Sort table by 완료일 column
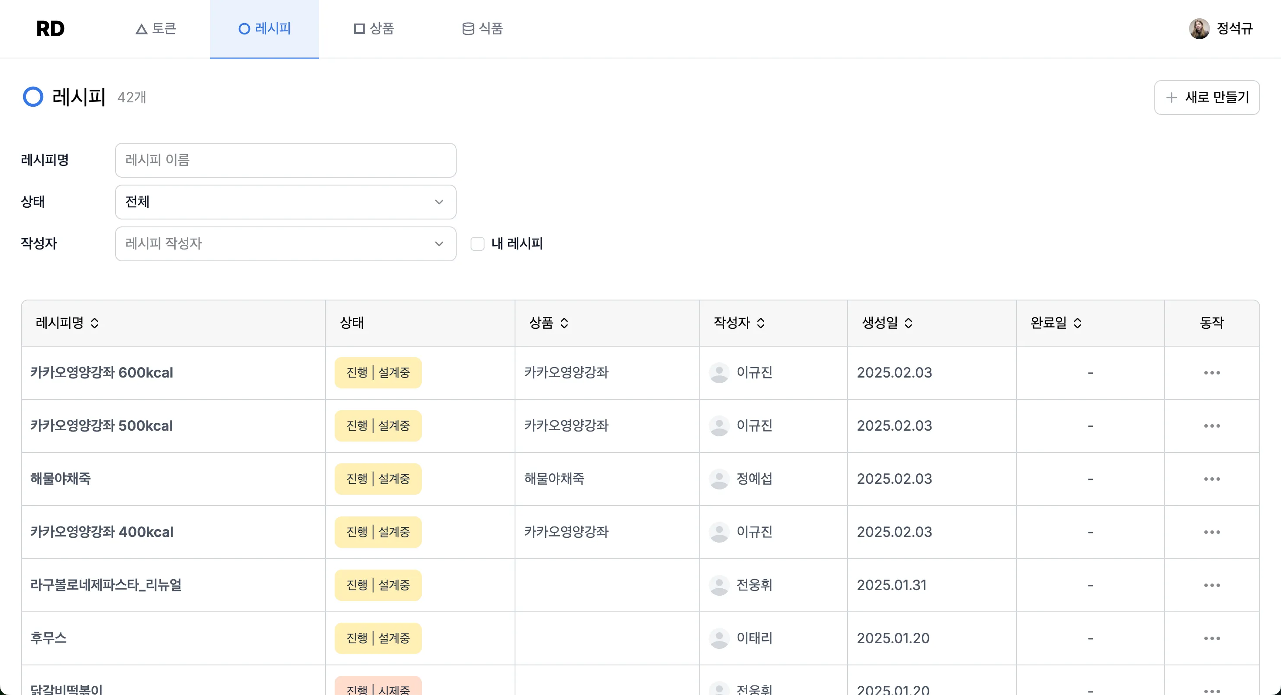Screen dimensions: 1281x695 [1077, 323]
